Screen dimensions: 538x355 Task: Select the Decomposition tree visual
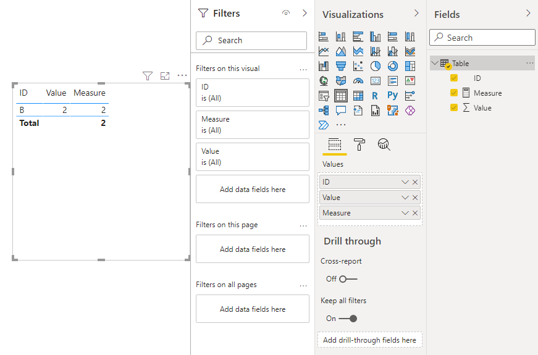[x=324, y=111]
